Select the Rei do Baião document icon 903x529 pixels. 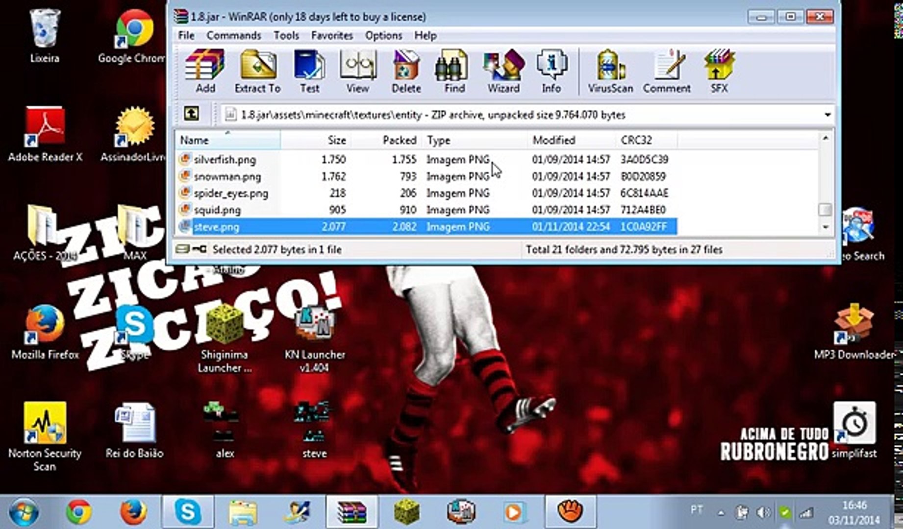point(134,431)
